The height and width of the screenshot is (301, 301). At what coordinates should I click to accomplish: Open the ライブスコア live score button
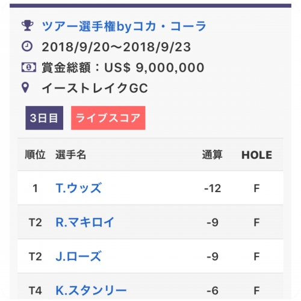108,118
